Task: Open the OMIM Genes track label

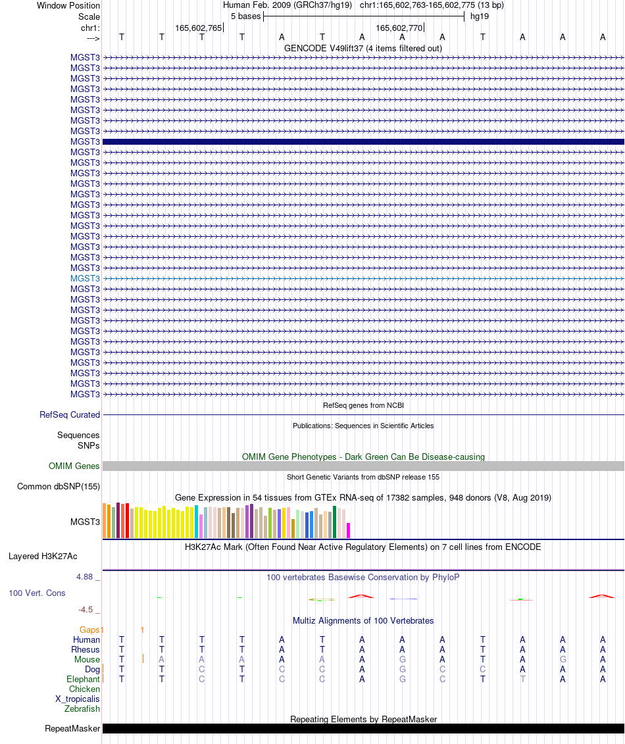Action: pos(74,466)
